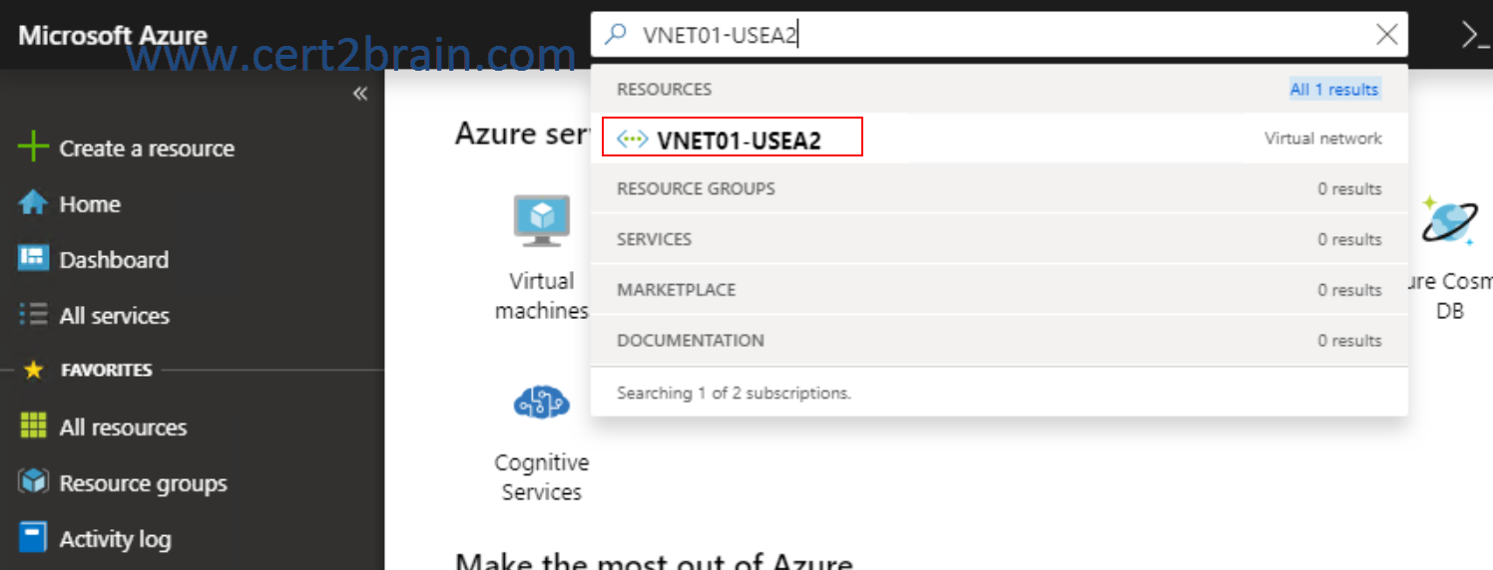Click the All services list icon

pyautogui.click(x=33, y=315)
